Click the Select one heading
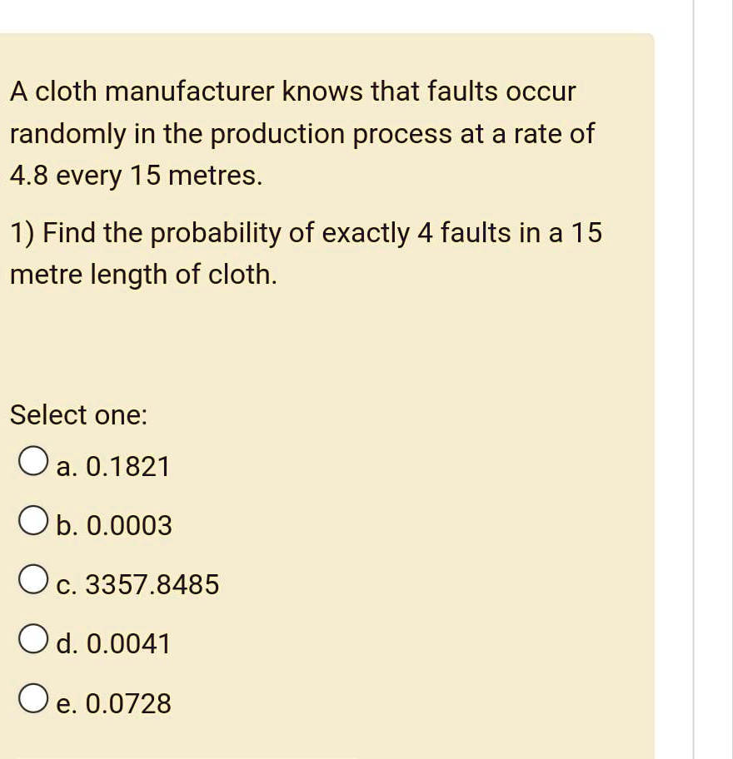Viewport: 733px width, 759px height. (78, 415)
